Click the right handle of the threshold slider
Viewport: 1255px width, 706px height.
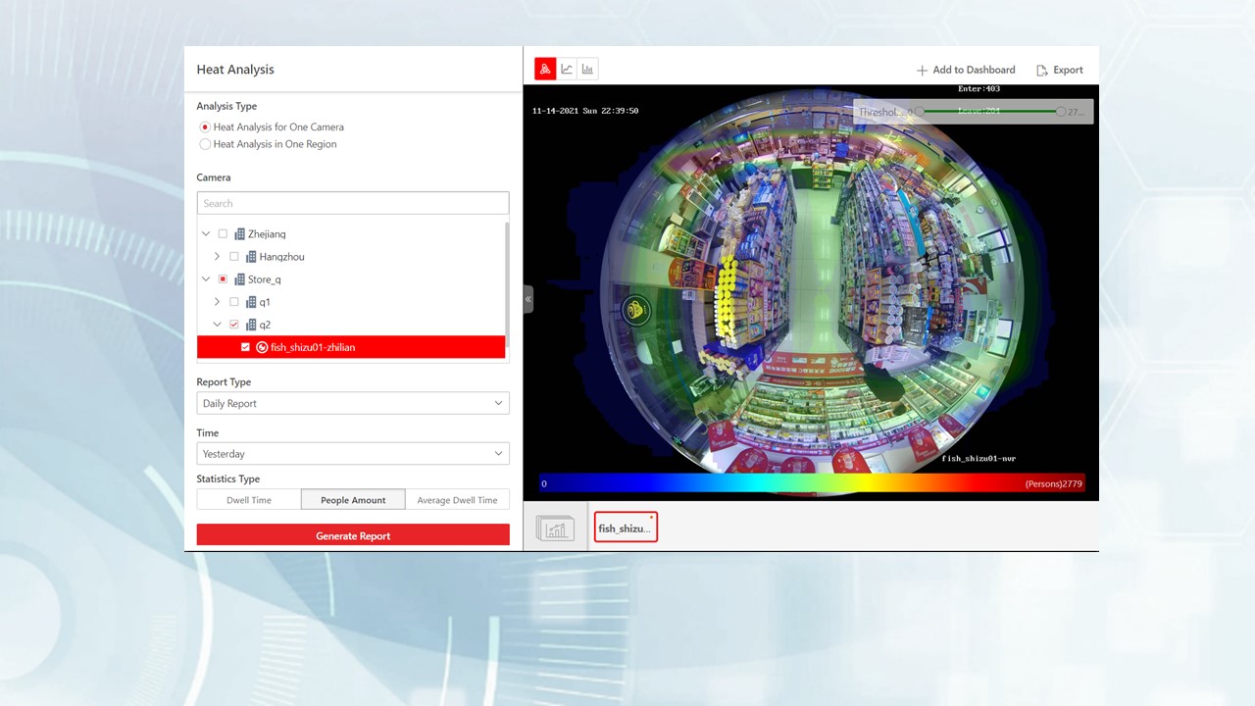pos(1061,112)
